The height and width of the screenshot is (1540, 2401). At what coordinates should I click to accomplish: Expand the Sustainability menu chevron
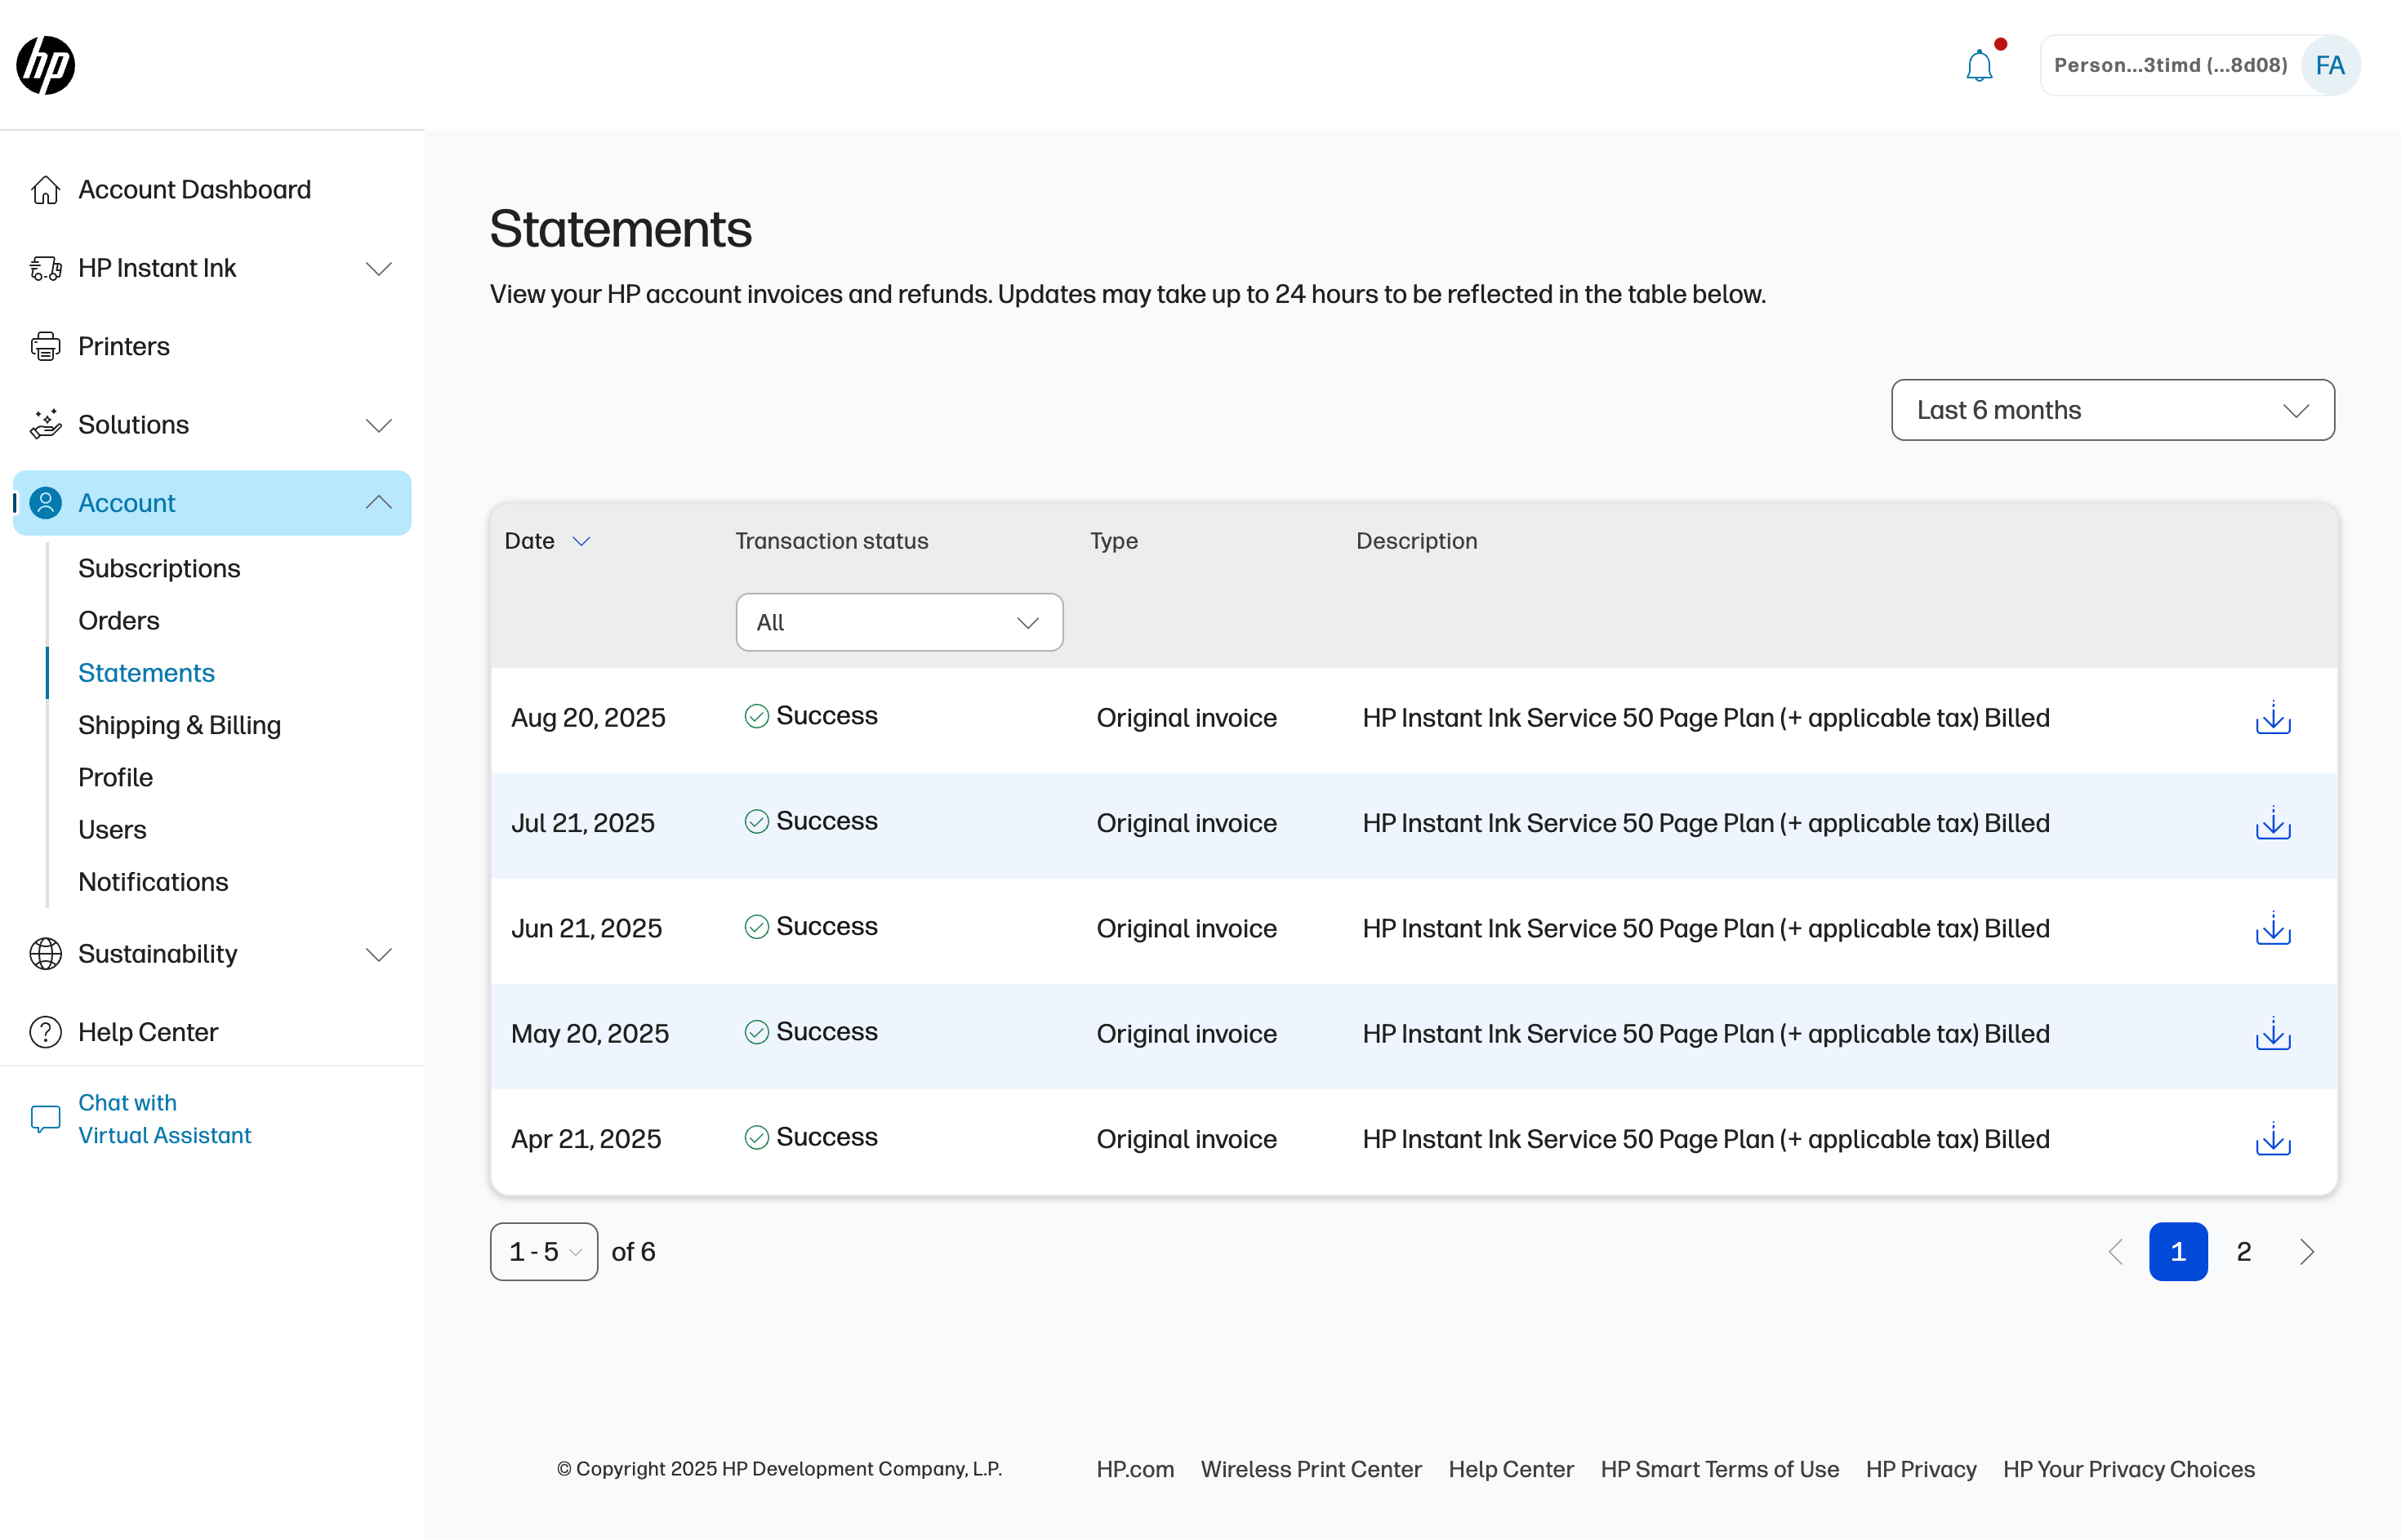pyautogui.click(x=379, y=954)
